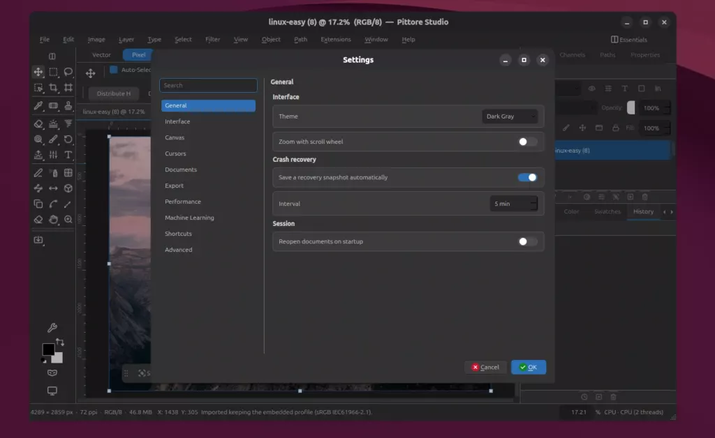
Task: Cancel the Settings dialog
Action: click(485, 367)
